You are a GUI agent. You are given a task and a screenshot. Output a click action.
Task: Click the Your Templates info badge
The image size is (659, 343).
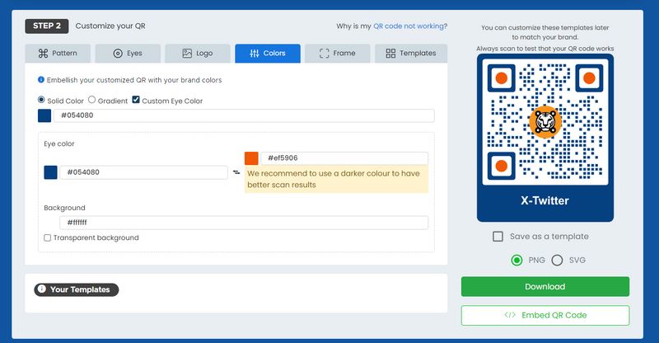pyautogui.click(x=77, y=289)
